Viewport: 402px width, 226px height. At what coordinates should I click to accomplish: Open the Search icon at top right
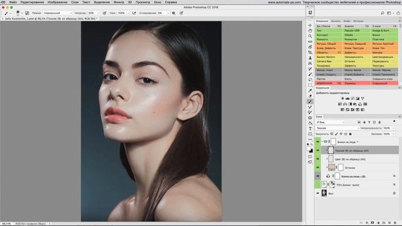pyautogui.click(x=383, y=13)
